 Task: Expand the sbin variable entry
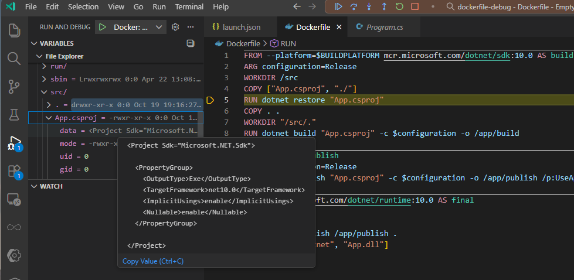[44, 78]
